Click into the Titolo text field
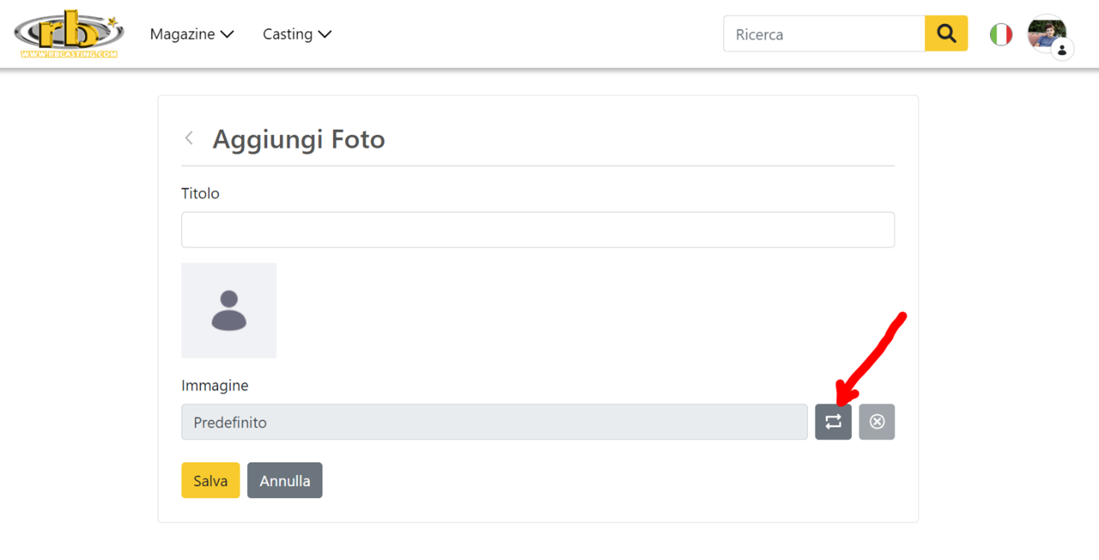Image resolution: width=1099 pixels, height=560 pixels. pyautogui.click(x=538, y=229)
